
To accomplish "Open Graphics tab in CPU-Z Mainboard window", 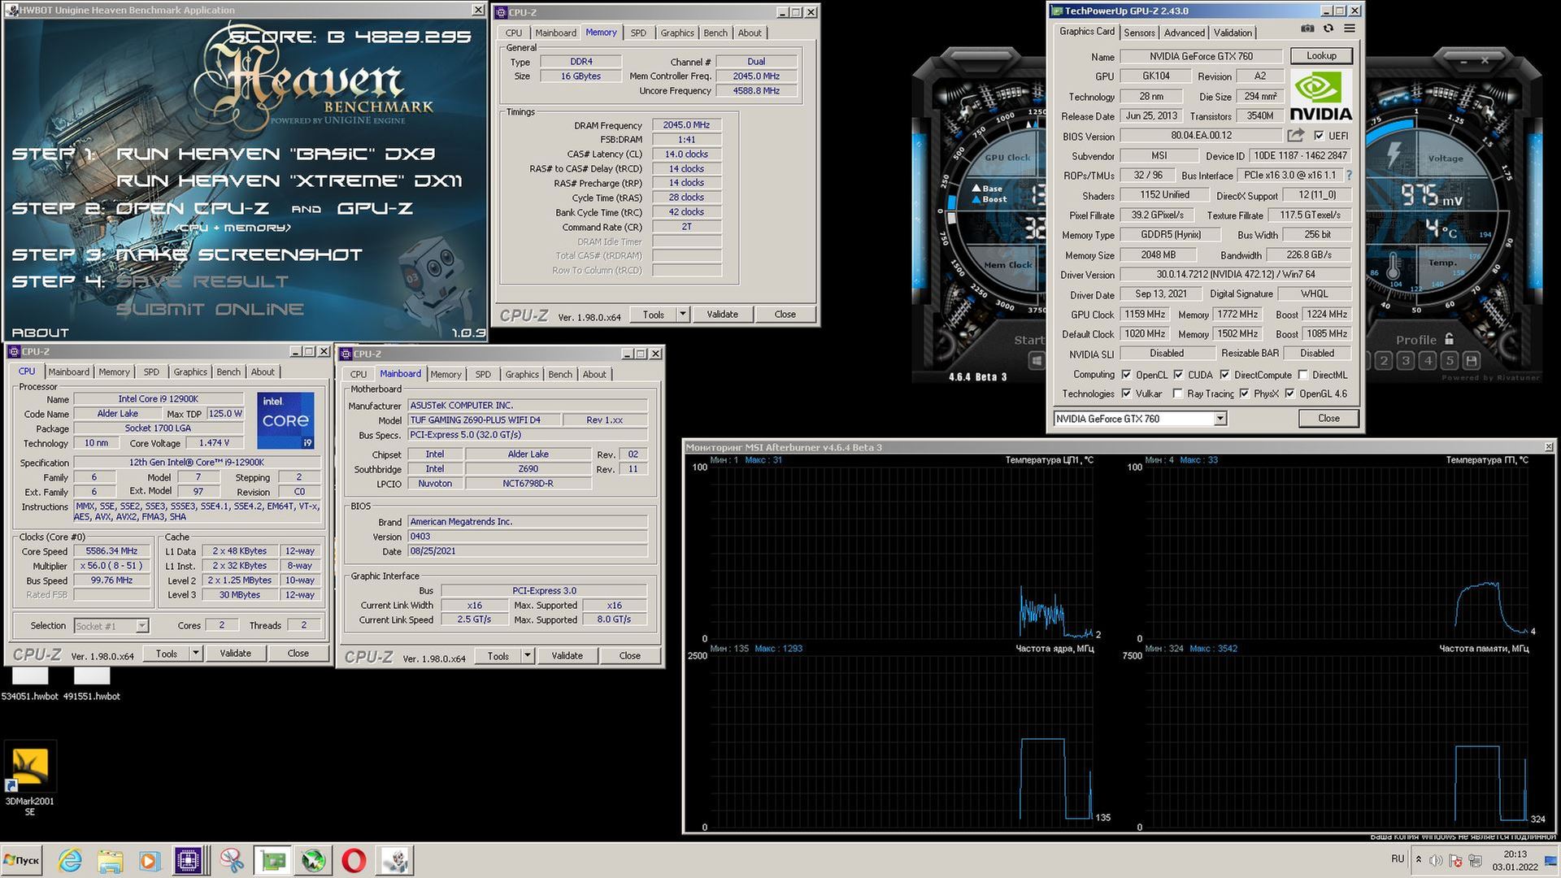I will pyautogui.click(x=522, y=374).
